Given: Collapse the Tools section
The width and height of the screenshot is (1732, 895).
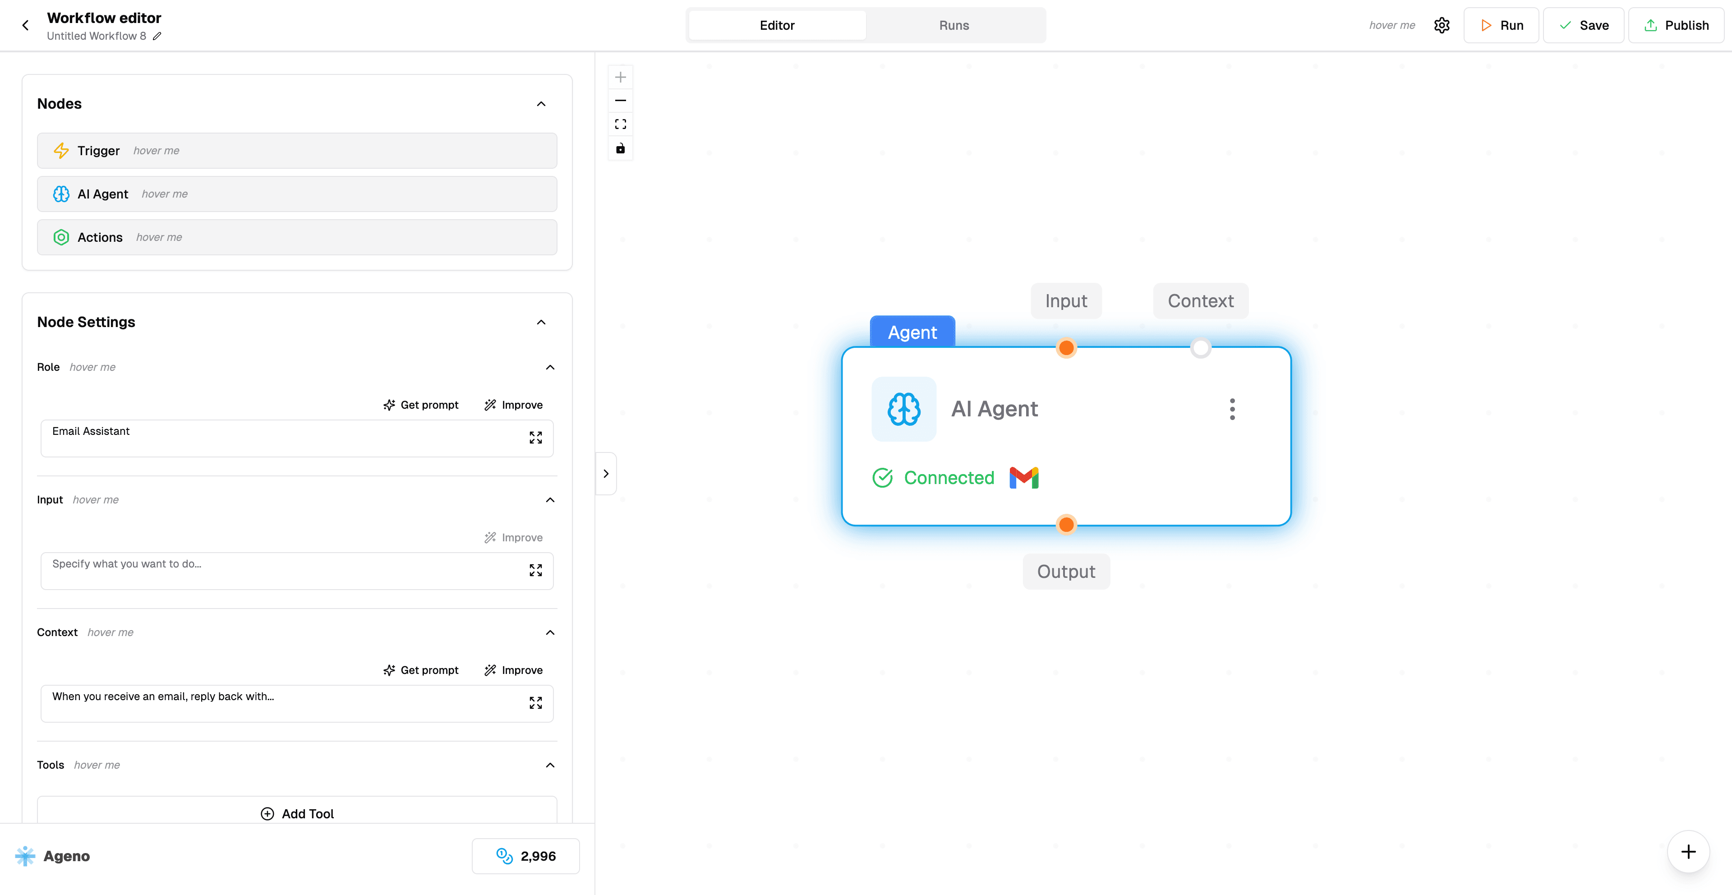Looking at the screenshot, I should pos(550,765).
